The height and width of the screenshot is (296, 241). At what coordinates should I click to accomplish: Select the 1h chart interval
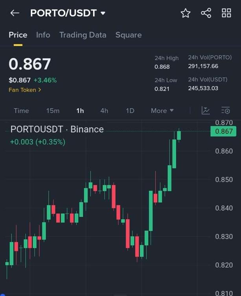pos(80,111)
